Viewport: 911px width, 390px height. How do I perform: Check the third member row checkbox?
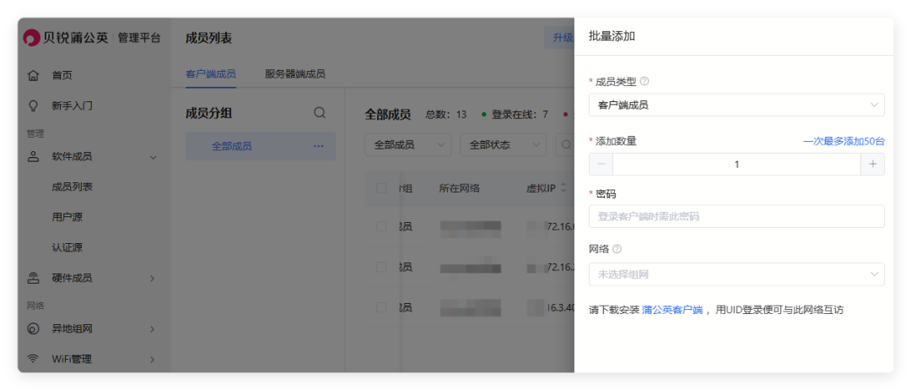(x=381, y=307)
